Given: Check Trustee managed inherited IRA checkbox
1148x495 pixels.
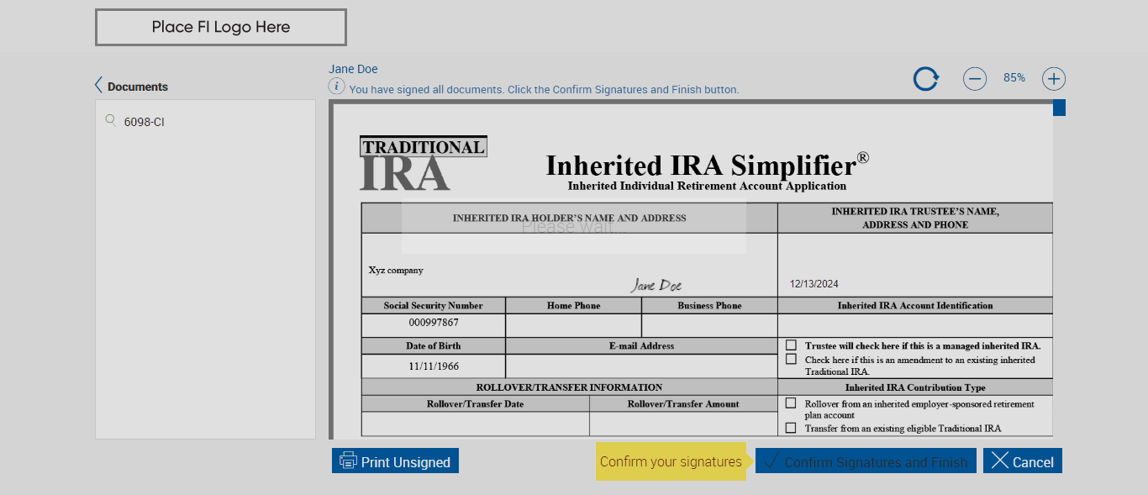Looking at the screenshot, I should click(x=791, y=345).
